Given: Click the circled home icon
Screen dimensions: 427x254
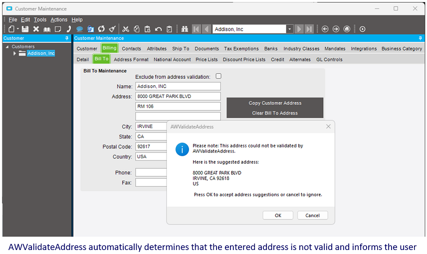Looking at the screenshot, I should coord(347,29).
